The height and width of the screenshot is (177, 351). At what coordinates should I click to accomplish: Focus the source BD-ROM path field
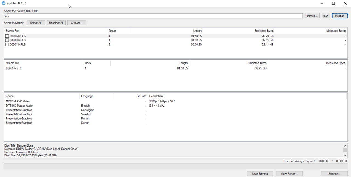(x=153, y=16)
